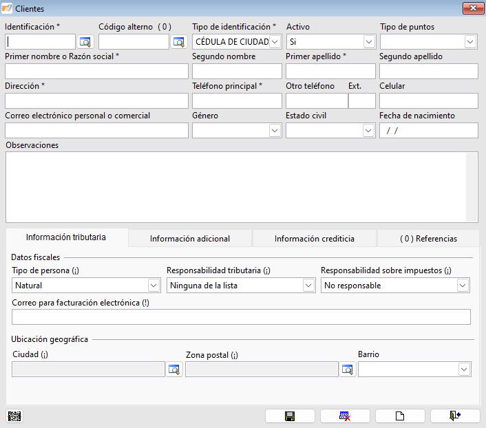Switch to the Información adicional tab

[190, 239]
